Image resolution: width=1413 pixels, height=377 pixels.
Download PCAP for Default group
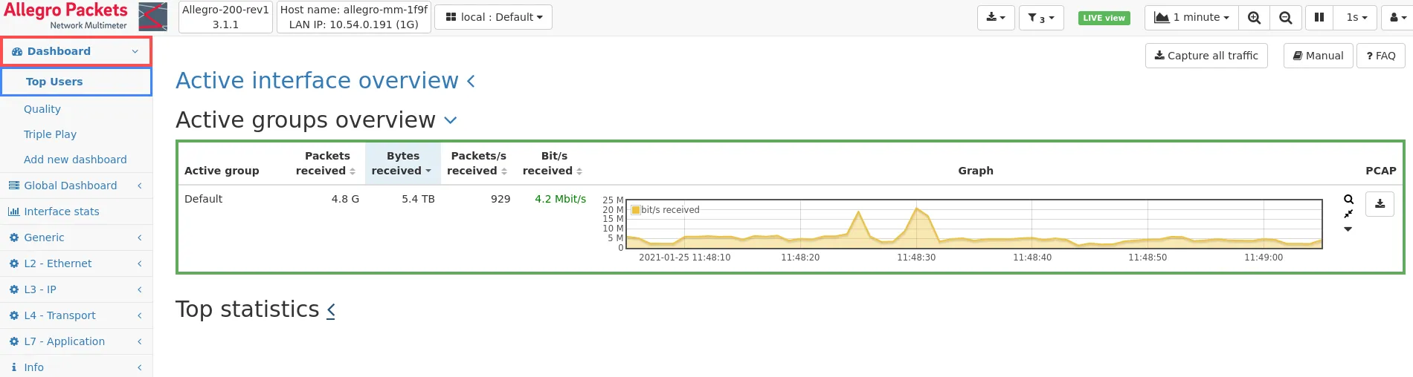[1380, 204]
